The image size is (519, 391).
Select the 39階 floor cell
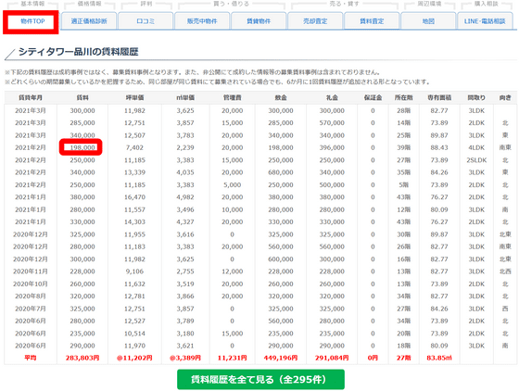pyautogui.click(x=404, y=147)
